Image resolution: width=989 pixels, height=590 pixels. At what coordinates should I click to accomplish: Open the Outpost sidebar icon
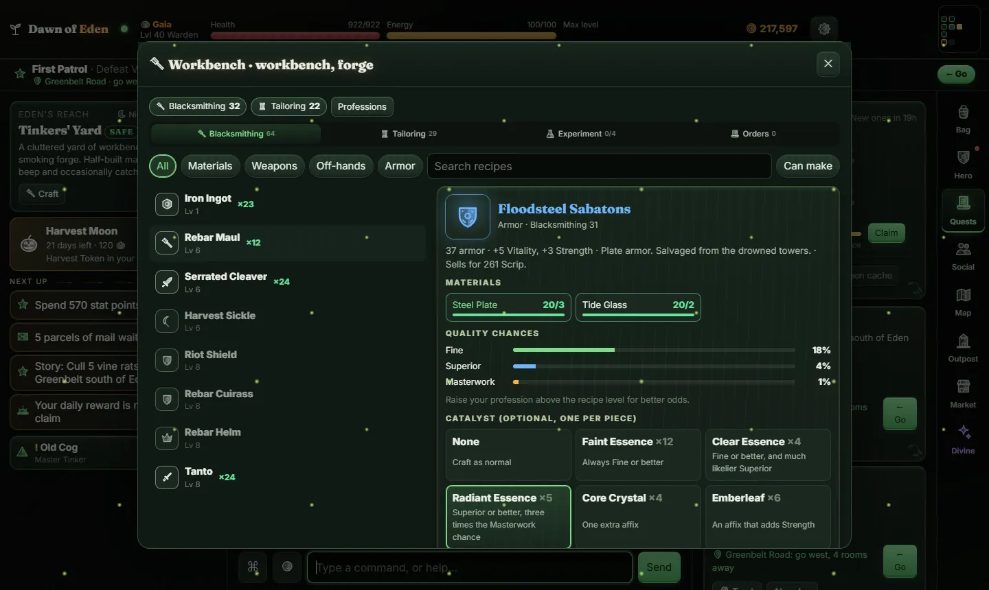[963, 348]
